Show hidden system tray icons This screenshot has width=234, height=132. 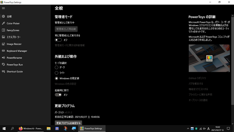coord(188,129)
